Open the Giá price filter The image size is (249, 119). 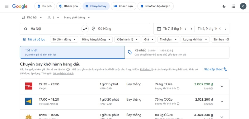(x=149, y=39)
